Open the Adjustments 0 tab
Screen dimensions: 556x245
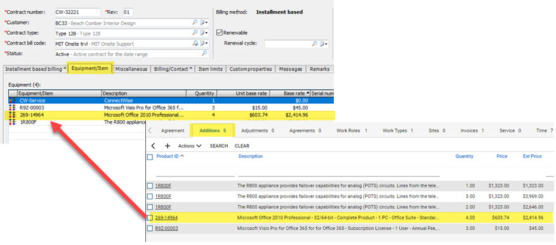click(x=258, y=130)
